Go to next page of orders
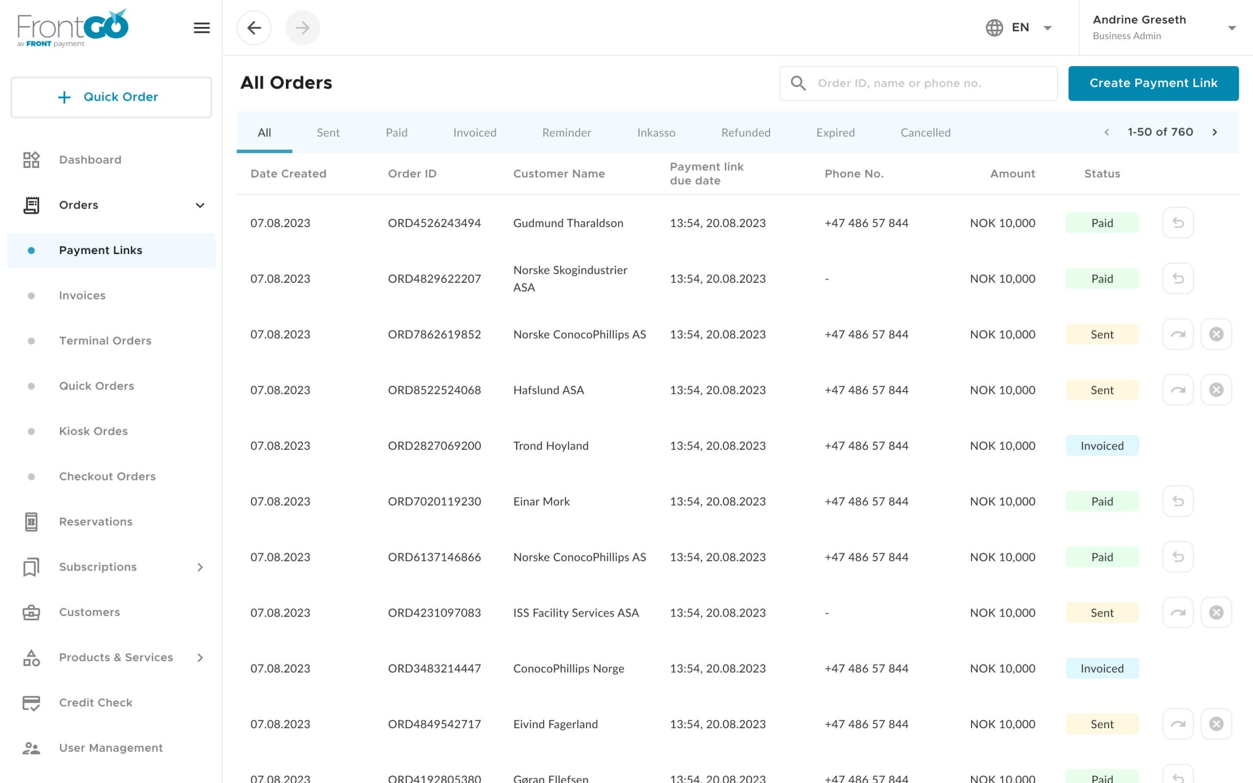Screen dimensions: 1253x783 pos(1214,133)
